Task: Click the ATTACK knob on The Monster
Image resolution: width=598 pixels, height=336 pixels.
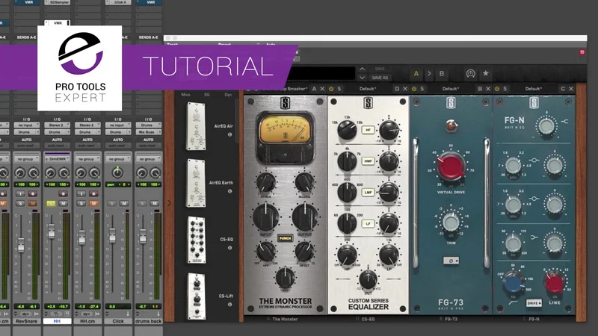Action: [266, 182]
